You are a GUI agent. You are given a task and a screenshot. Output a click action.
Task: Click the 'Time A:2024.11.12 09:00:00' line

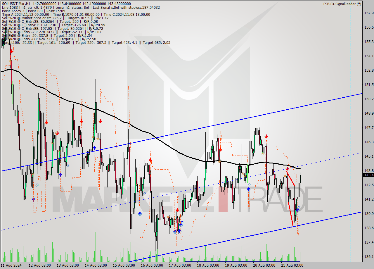76,14
